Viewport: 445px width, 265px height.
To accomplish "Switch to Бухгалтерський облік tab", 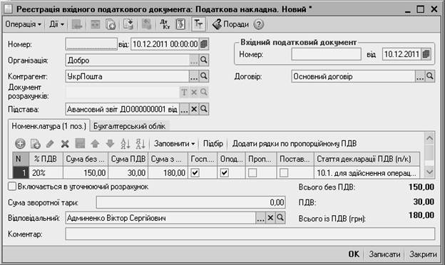I will [x=129, y=126].
